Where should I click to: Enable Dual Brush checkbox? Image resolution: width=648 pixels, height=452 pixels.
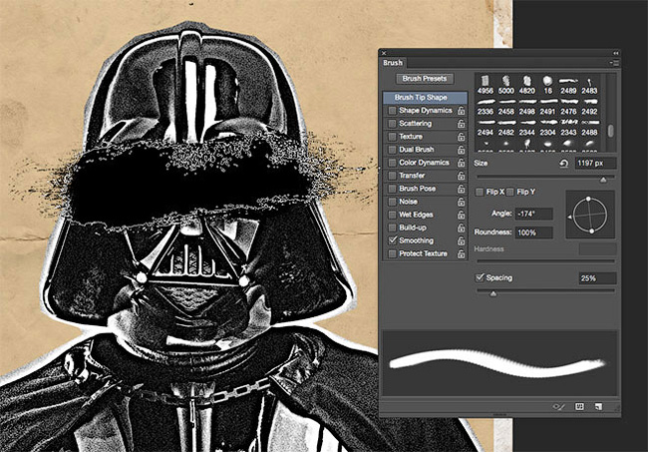pos(392,150)
